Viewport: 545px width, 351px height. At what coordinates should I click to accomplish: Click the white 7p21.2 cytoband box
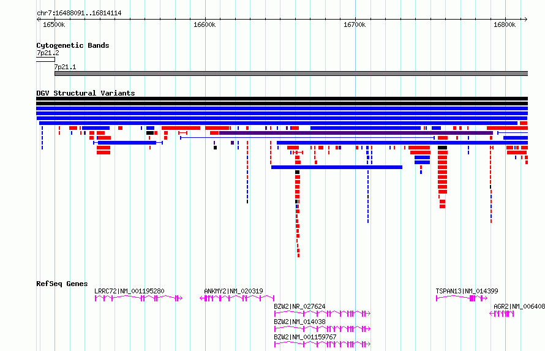45,60
